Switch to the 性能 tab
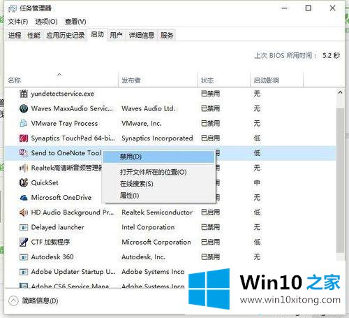 [x=34, y=36]
